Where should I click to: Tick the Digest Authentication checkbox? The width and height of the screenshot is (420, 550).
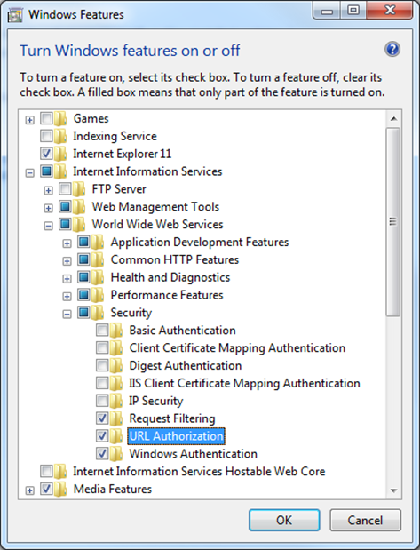pos(102,365)
